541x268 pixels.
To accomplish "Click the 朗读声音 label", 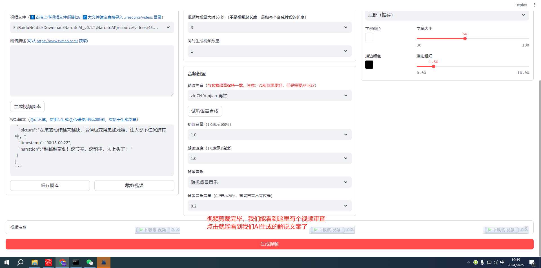I will point(196,85).
